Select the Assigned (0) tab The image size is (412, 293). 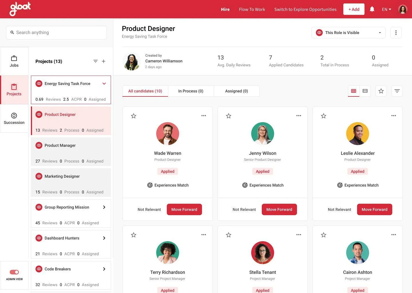237,91
